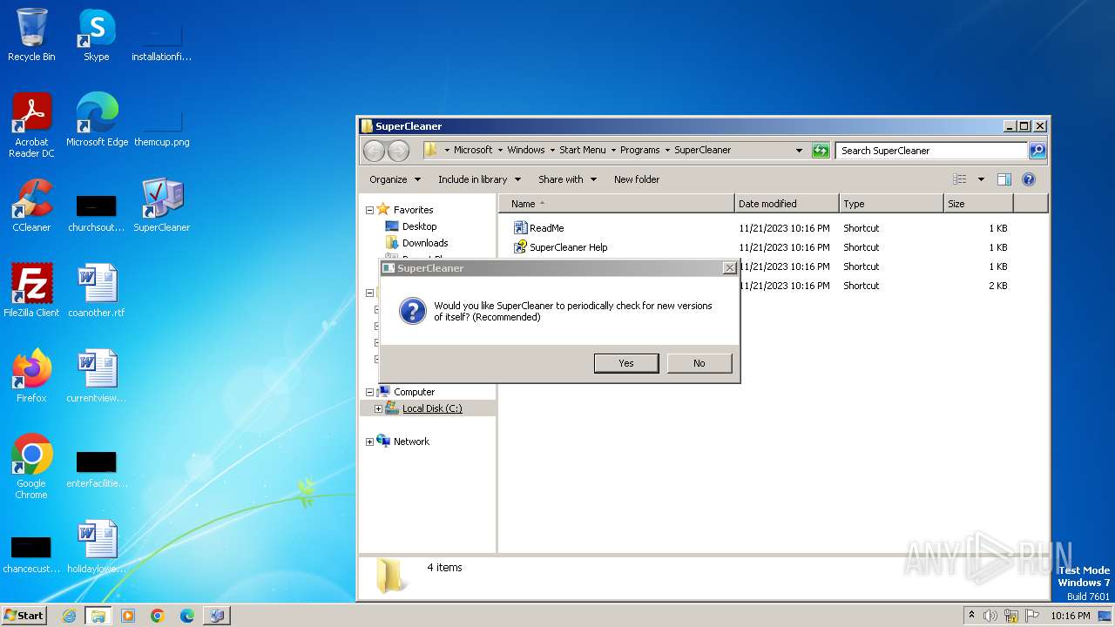This screenshot has width=1115, height=627.
Task: Open the Start menu
Action: pos(24,615)
